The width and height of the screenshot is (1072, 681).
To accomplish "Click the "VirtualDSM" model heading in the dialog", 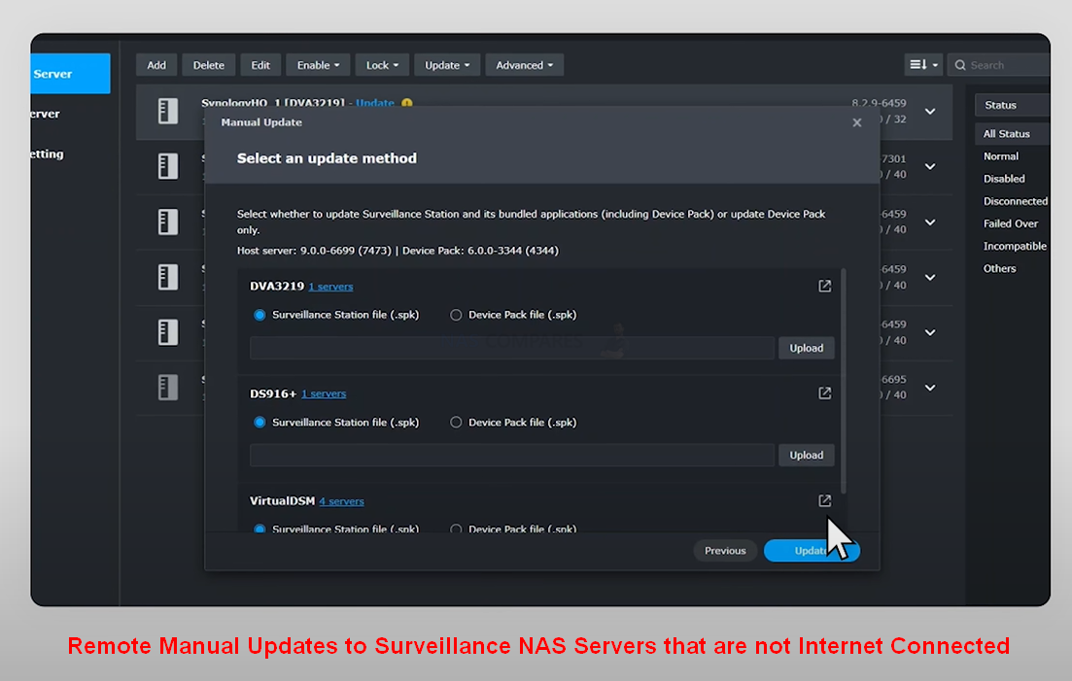I will [x=283, y=500].
